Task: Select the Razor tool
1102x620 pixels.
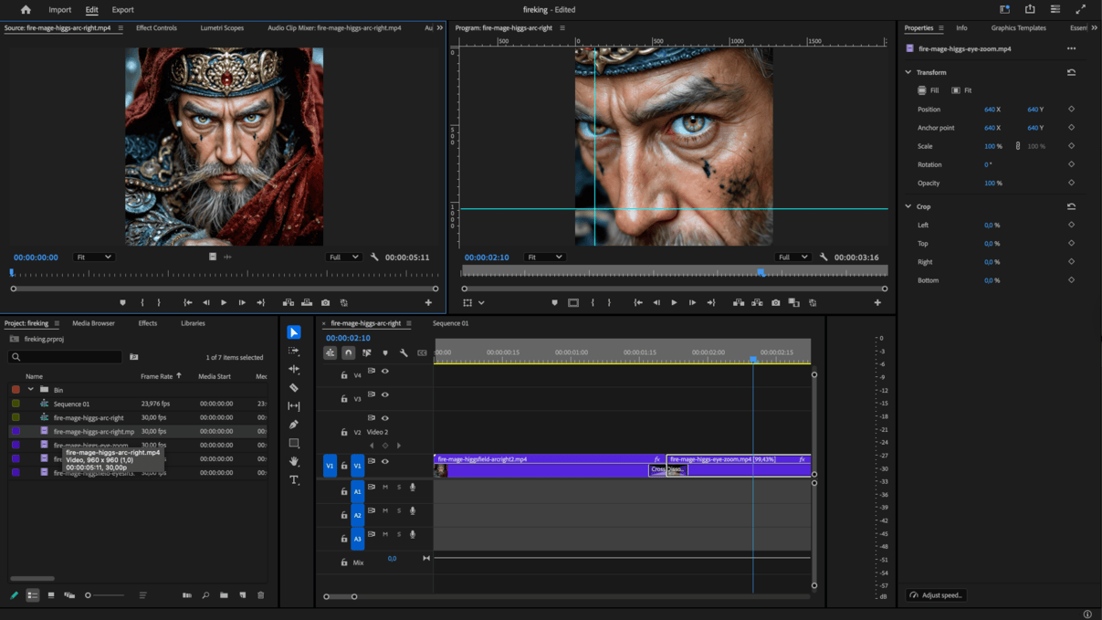Action: coord(294,388)
